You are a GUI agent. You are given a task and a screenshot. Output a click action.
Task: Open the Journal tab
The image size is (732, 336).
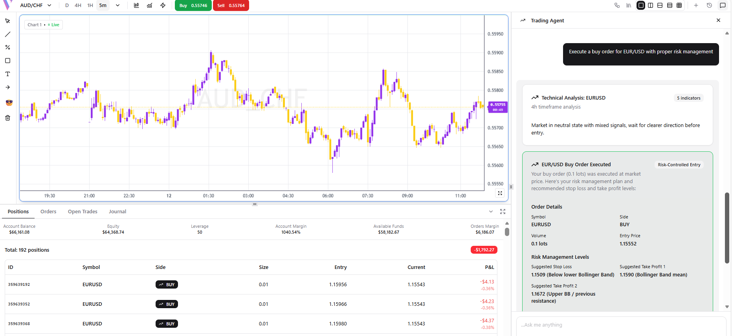click(117, 212)
